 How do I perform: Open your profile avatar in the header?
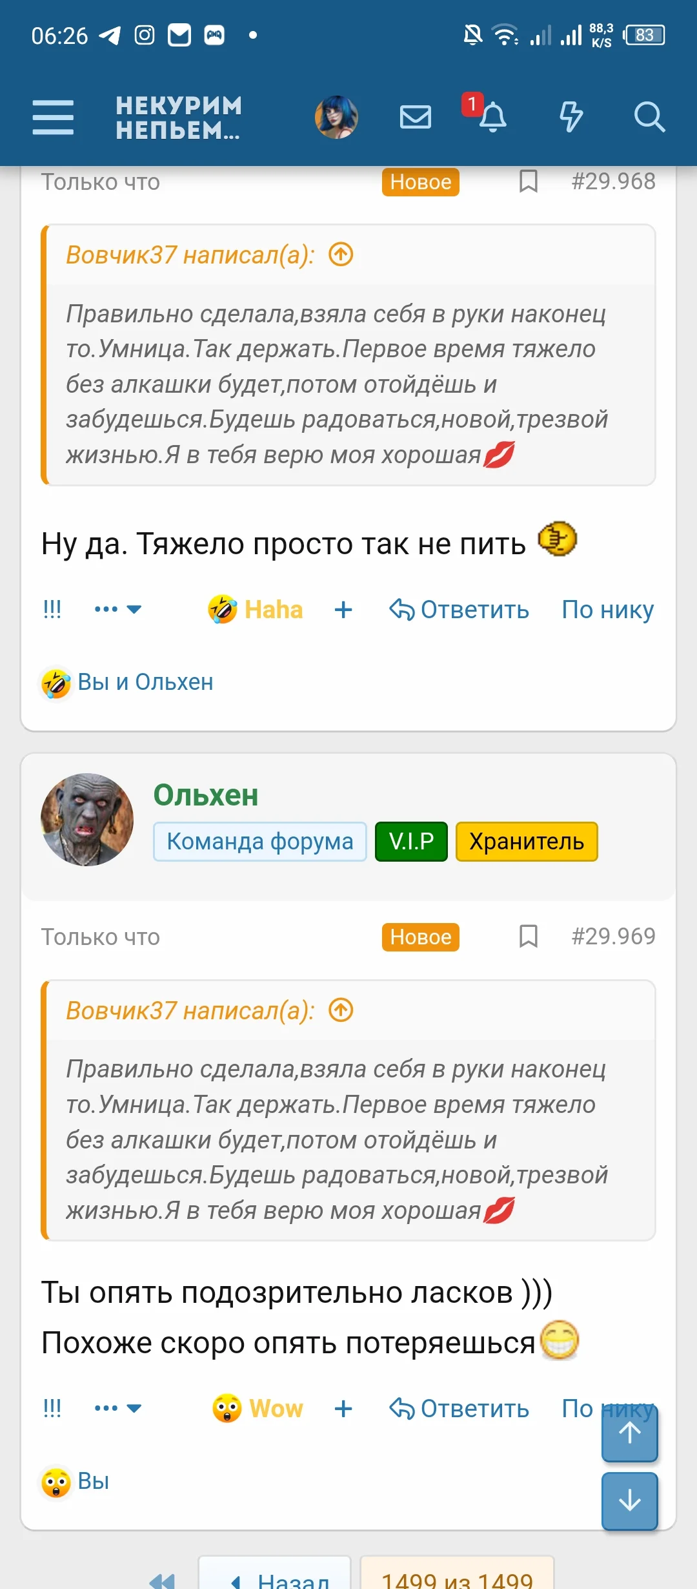[x=337, y=117]
